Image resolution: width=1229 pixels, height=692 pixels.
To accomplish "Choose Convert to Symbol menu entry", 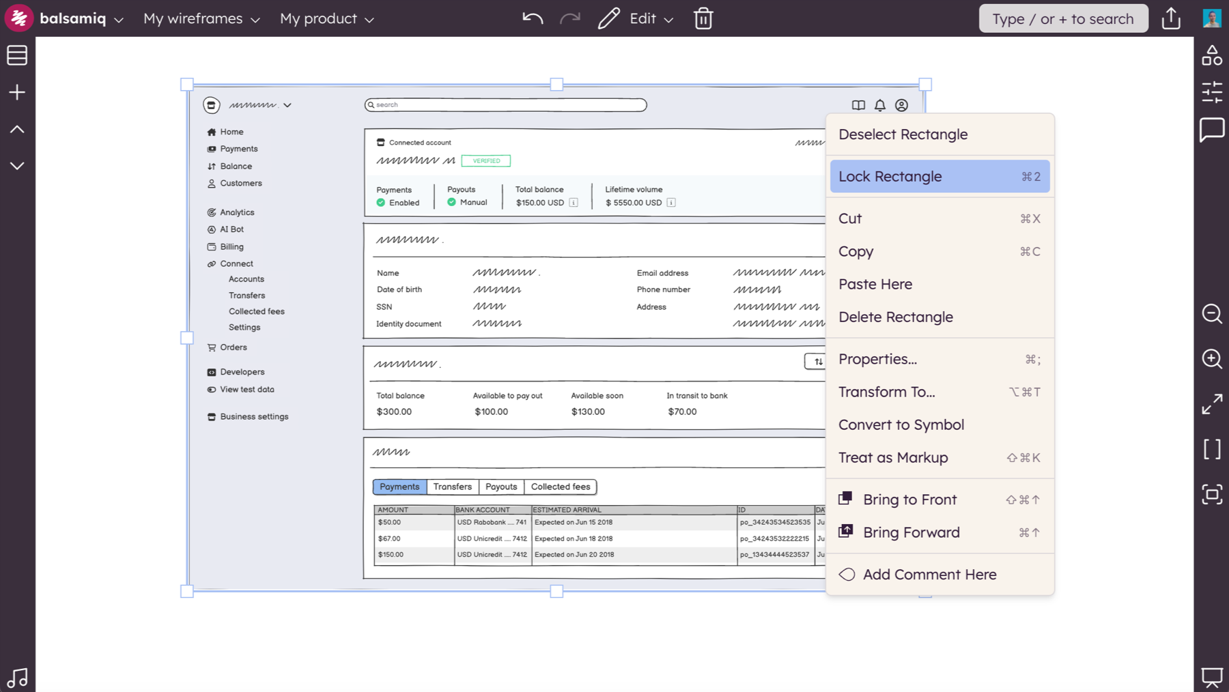I will (901, 424).
